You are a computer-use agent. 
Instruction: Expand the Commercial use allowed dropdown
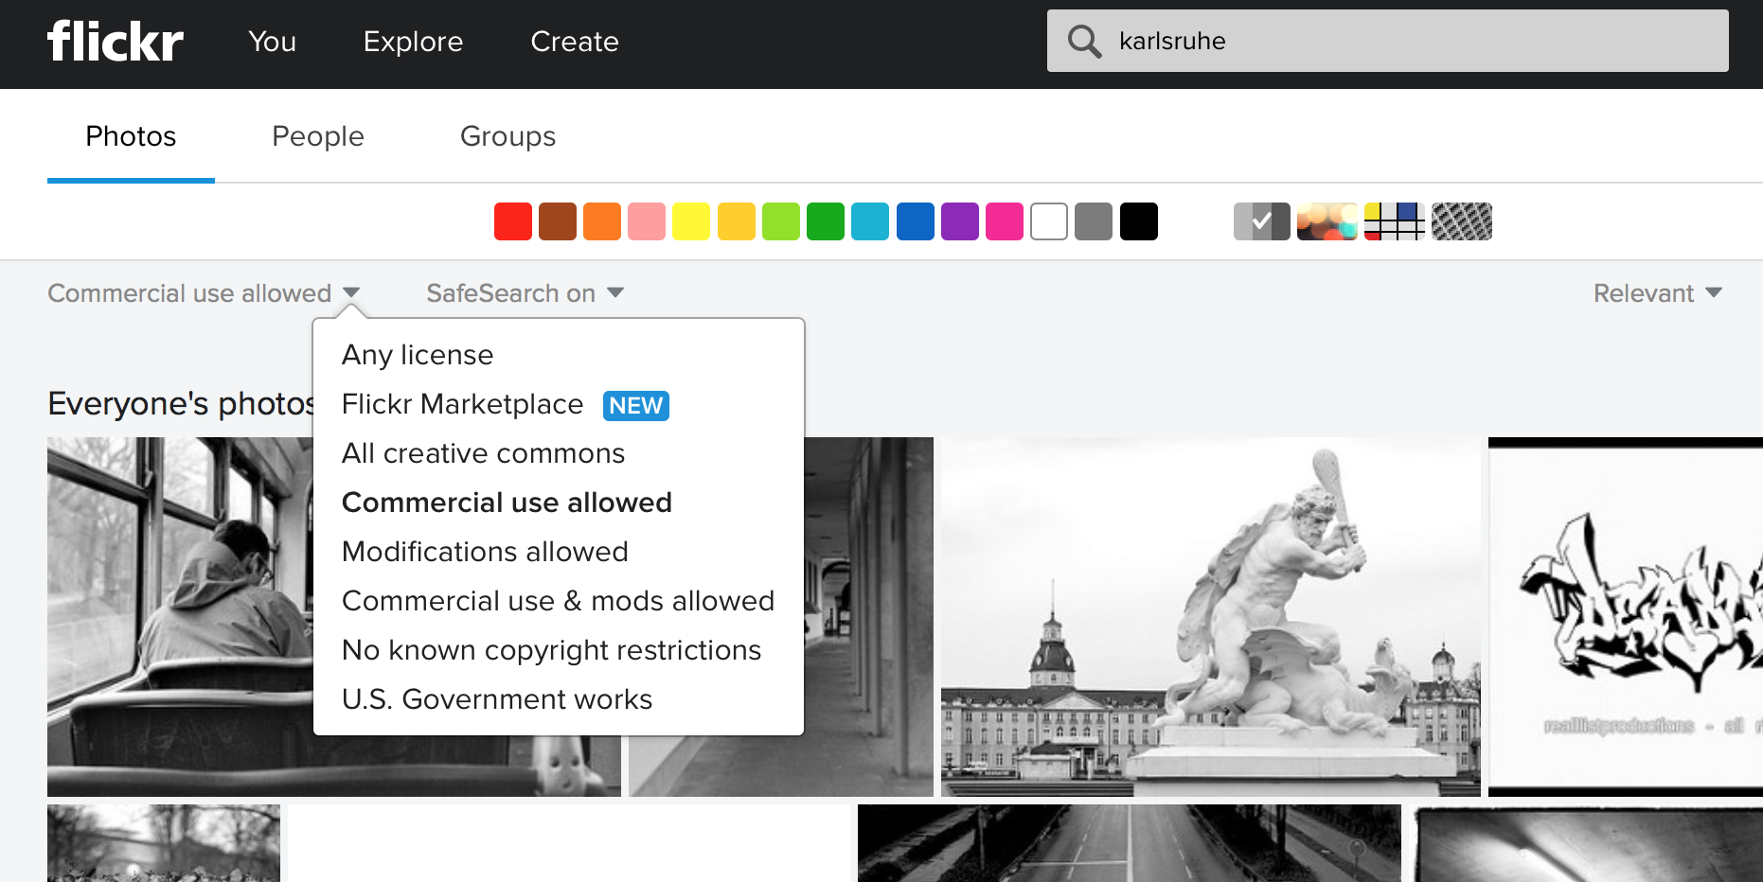(204, 293)
